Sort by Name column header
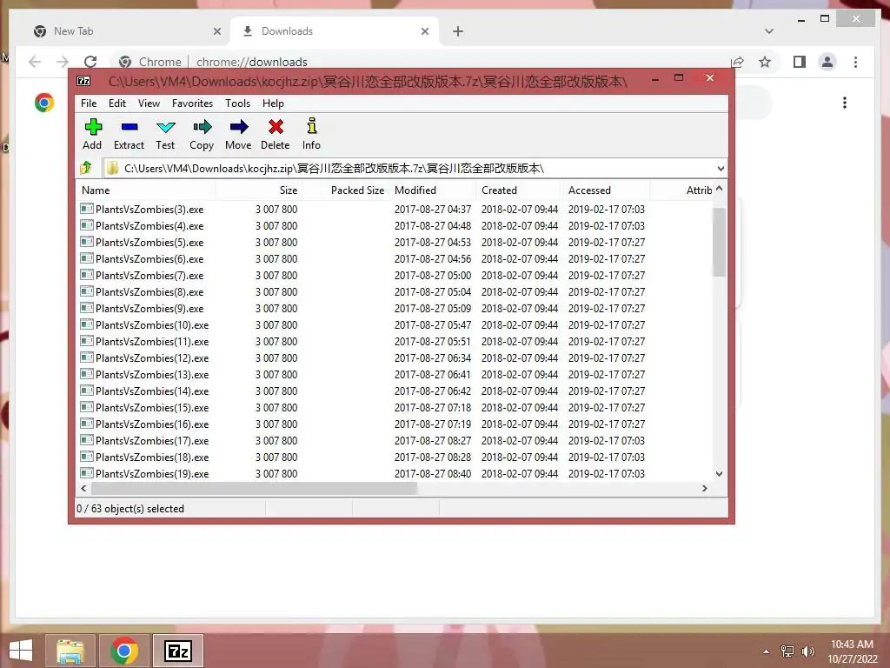This screenshot has height=668, width=890. pyautogui.click(x=145, y=190)
